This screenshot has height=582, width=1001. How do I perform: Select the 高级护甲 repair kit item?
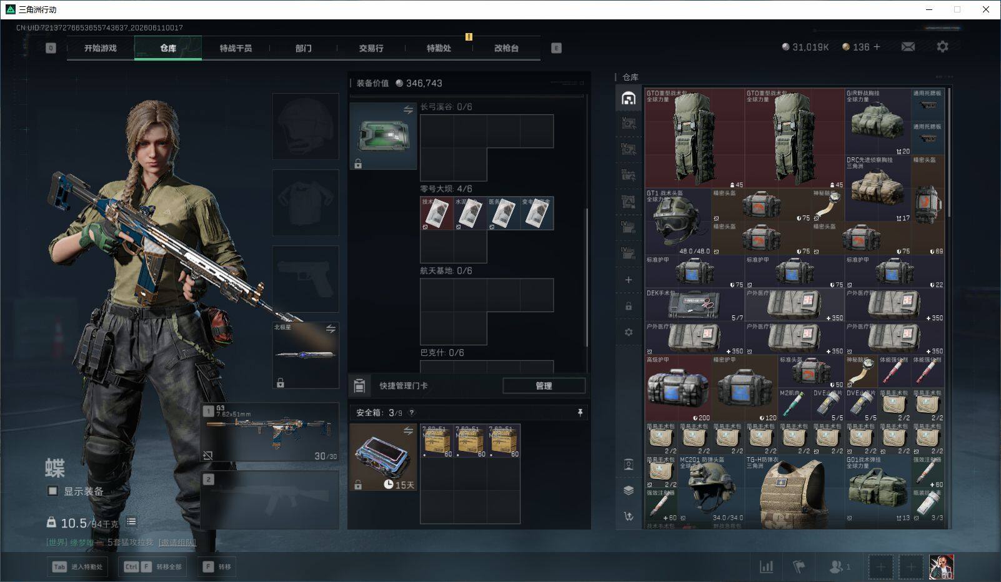tap(678, 388)
